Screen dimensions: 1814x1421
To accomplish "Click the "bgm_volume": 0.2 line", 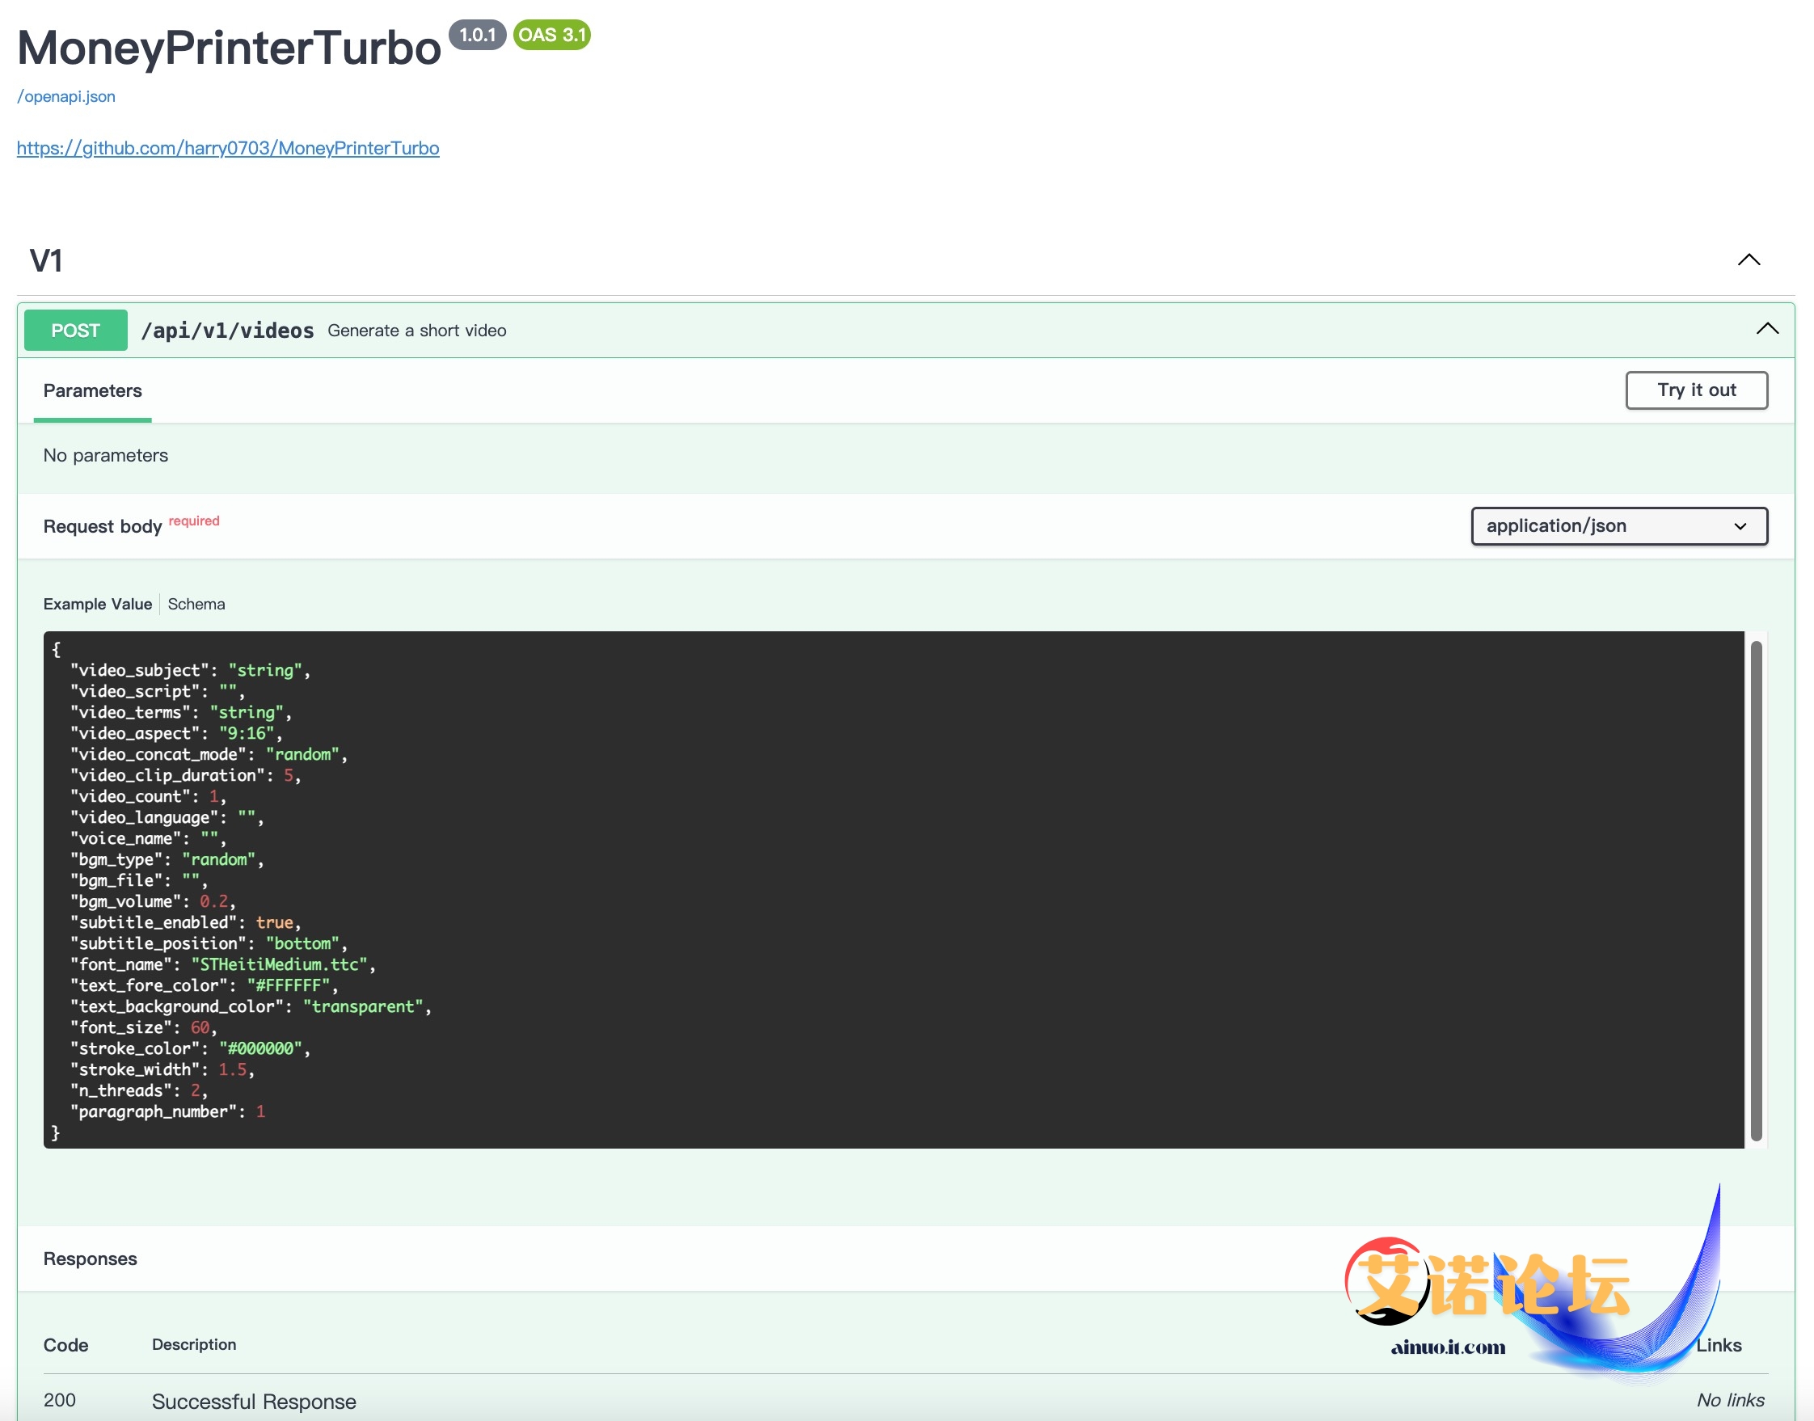I will pos(153,902).
